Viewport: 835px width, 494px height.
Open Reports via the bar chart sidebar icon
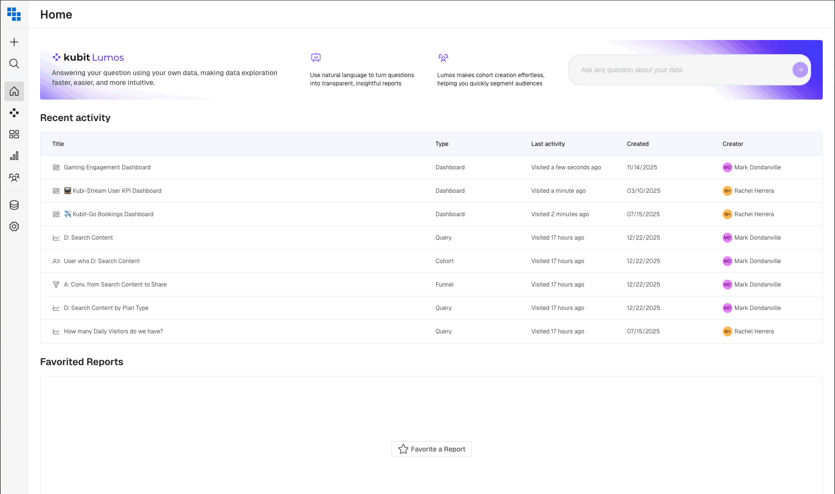point(14,156)
